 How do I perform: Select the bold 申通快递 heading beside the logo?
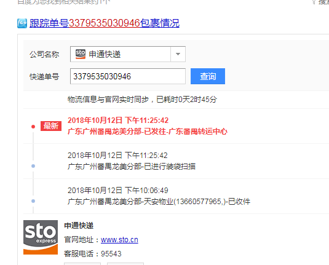point(79,226)
